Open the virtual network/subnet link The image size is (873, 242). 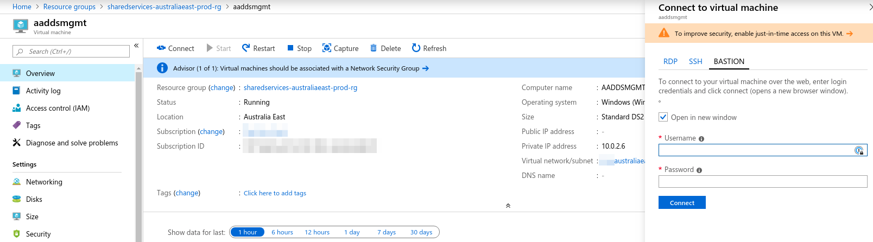[622, 161]
